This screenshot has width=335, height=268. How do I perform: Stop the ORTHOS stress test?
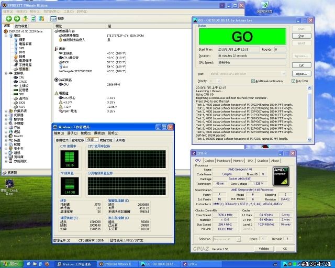point(301,36)
